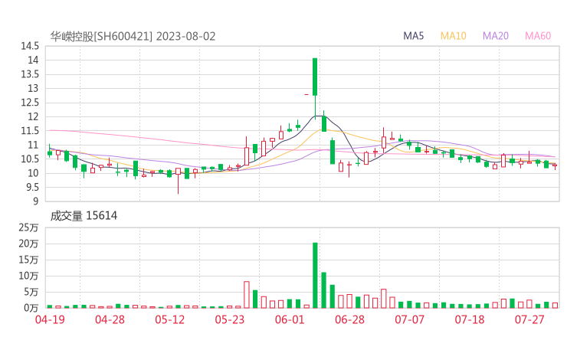Image resolution: width=567 pixels, height=337 pixels.
Task: Click the tallest green volume bar
Action: tap(315, 275)
